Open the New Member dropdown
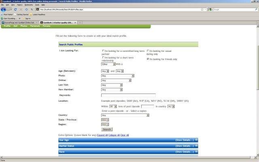This screenshot has height=162, width=259. point(112,90)
